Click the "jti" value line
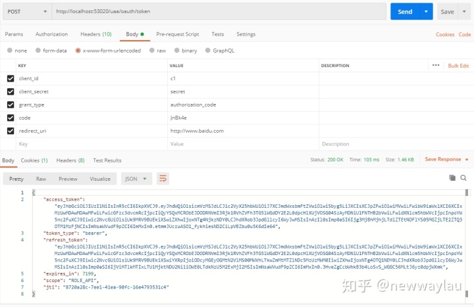 tap(107, 287)
